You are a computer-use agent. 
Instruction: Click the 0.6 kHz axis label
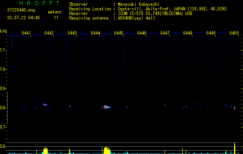point(3,146)
